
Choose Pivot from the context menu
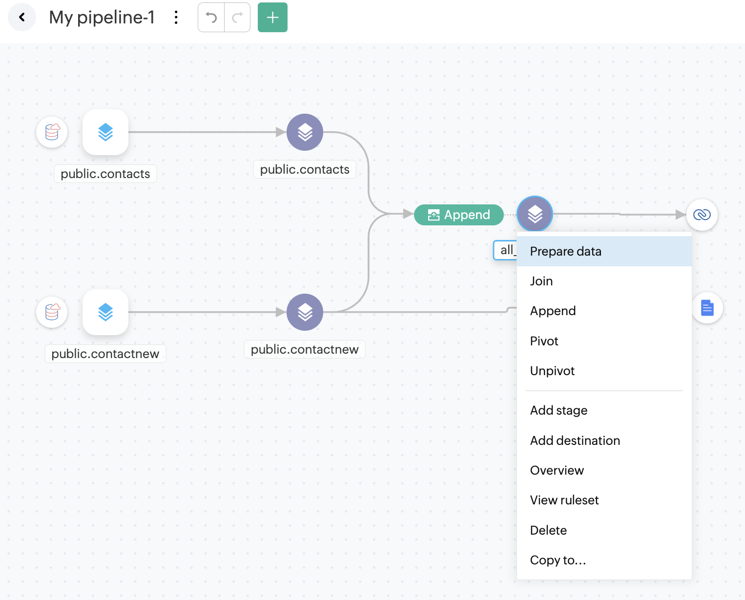544,341
